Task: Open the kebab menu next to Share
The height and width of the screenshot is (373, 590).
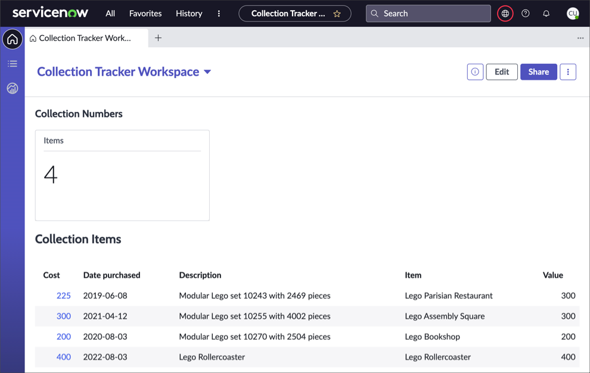Action: (567, 72)
